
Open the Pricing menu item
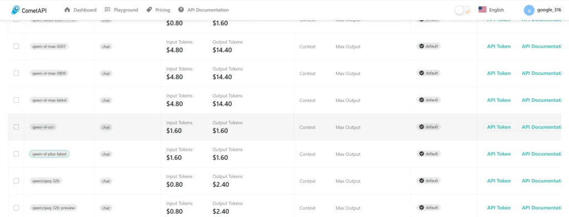(x=158, y=10)
